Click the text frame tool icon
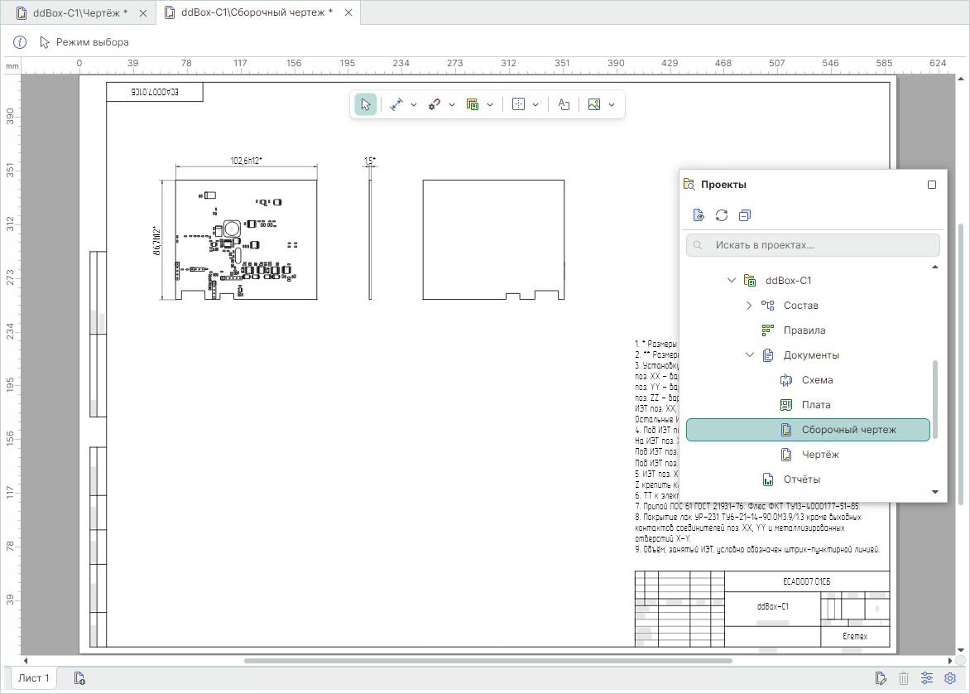This screenshot has height=694, width=970. coord(563,104)
